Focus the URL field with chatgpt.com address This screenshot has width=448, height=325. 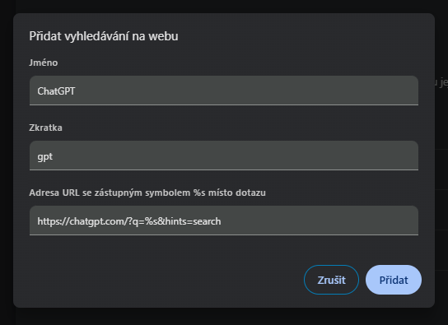point(224,221)
